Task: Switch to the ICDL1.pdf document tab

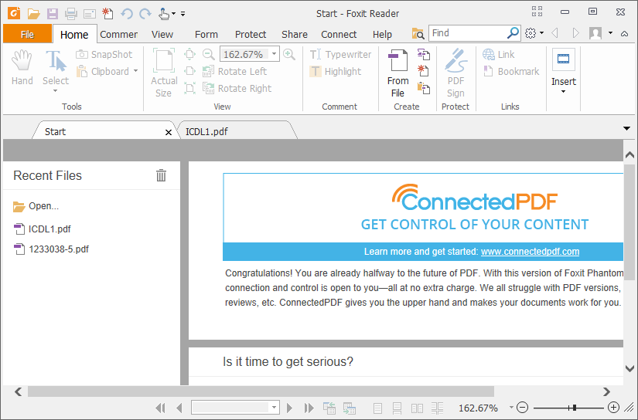Action: [237, 131]
